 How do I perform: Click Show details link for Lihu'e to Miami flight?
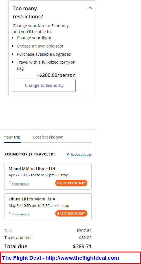pyautogui.click(x=21, y=214)
